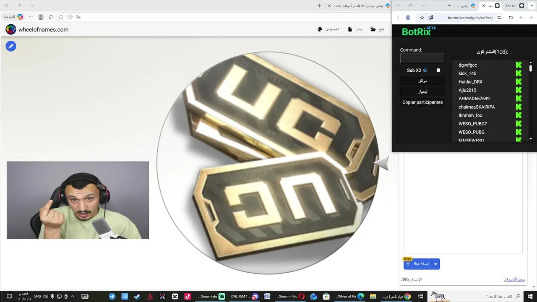The image size is (537, 302).
Task: Focus the Command input field
Action: (x=422, y=59)
